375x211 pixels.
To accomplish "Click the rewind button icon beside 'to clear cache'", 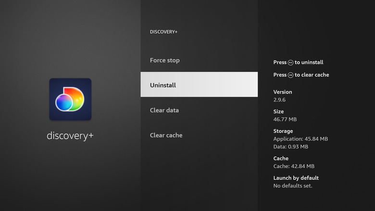I will pos(290,75).
